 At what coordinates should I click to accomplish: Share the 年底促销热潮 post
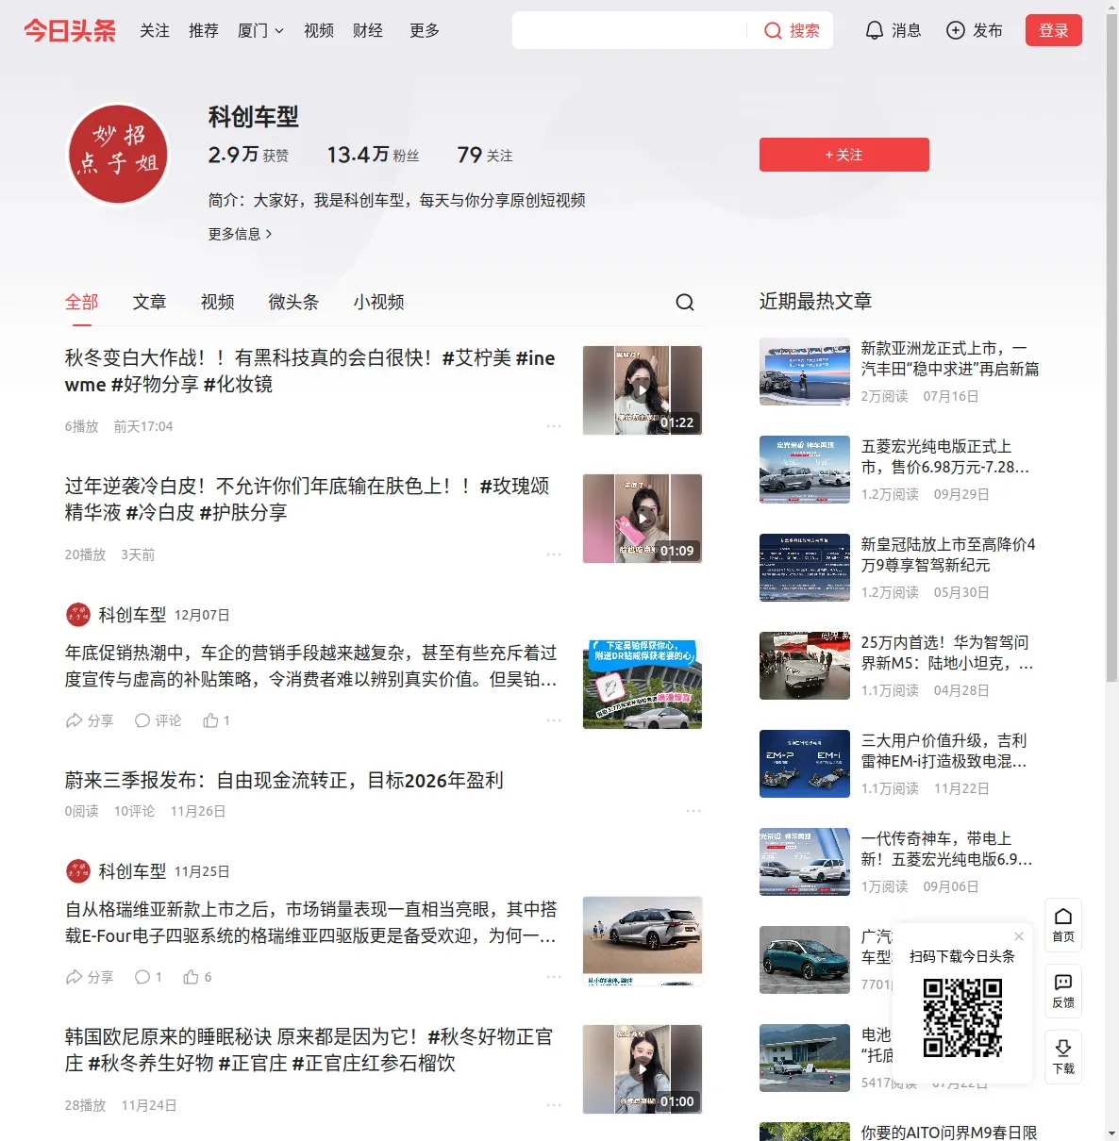(89, 720)
